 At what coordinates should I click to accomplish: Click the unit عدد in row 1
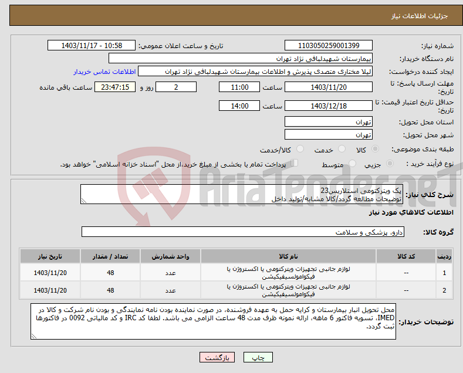pyautogui.click(x=170, y=273)
